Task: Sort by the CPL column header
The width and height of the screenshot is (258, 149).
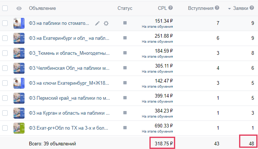Action: coord(162,8)
